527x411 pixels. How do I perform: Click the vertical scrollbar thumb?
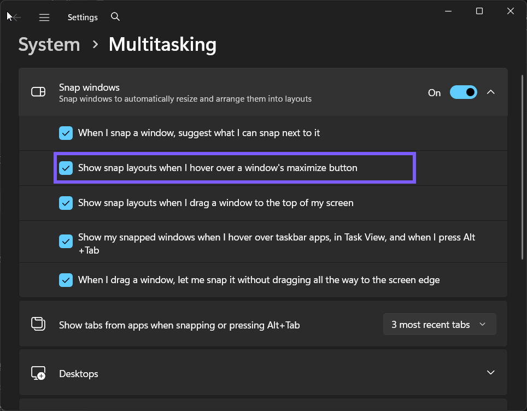click(522, 167)
